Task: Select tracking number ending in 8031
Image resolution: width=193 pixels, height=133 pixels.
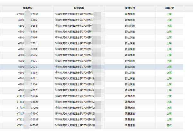Action: (28, 78)
